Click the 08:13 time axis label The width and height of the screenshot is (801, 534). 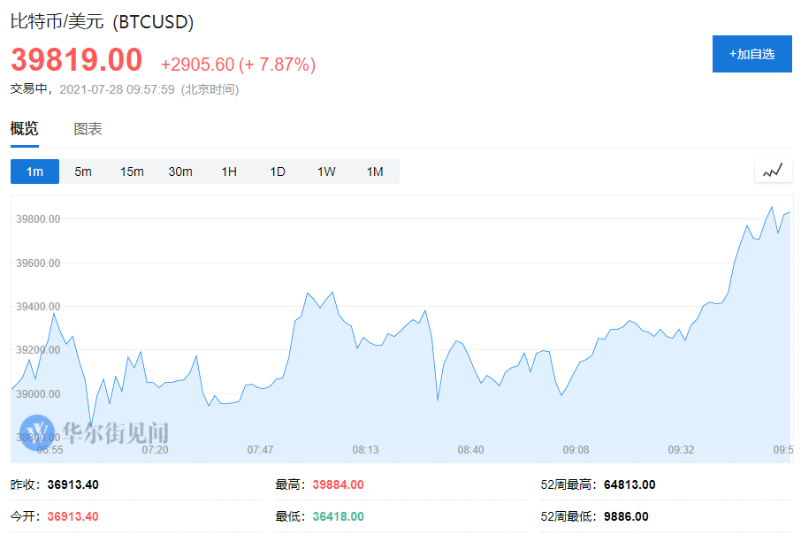(366, 450)
